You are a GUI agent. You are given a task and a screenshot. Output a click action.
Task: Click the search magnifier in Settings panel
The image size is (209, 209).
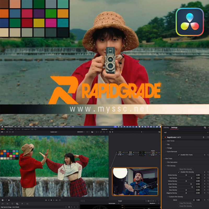(x=205, y=127)
